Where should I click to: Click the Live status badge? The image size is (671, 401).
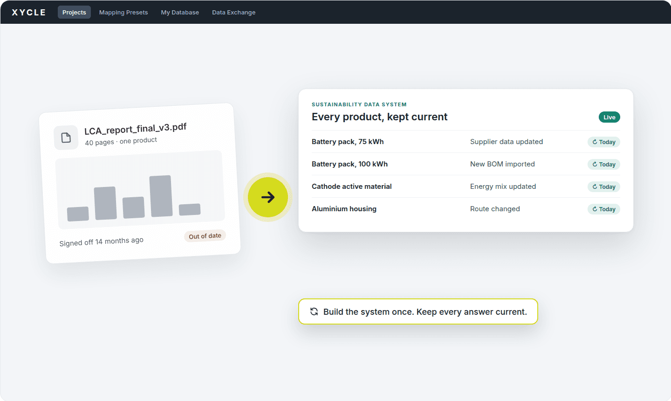(x=609, y=117)
